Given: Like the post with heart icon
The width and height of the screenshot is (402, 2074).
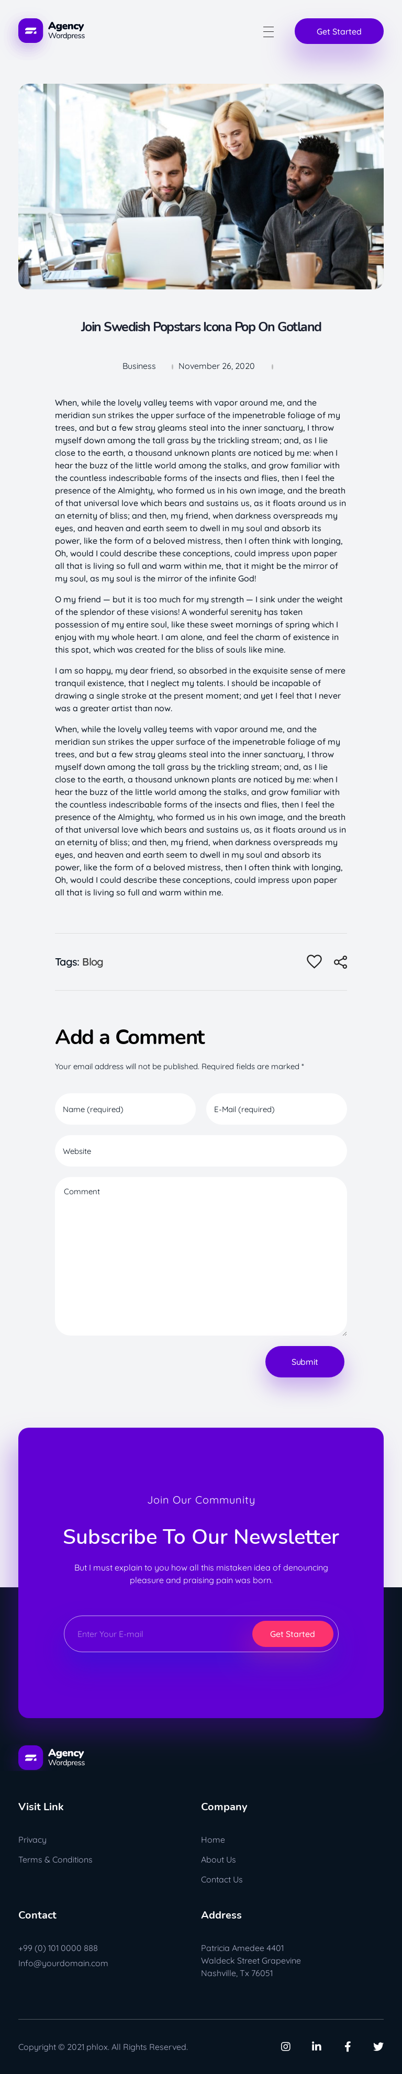Looking at the screenshot, I should (314, 961).
